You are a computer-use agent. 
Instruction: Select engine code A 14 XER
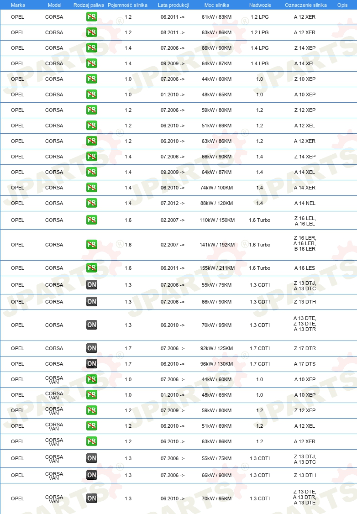click(305, 188)
